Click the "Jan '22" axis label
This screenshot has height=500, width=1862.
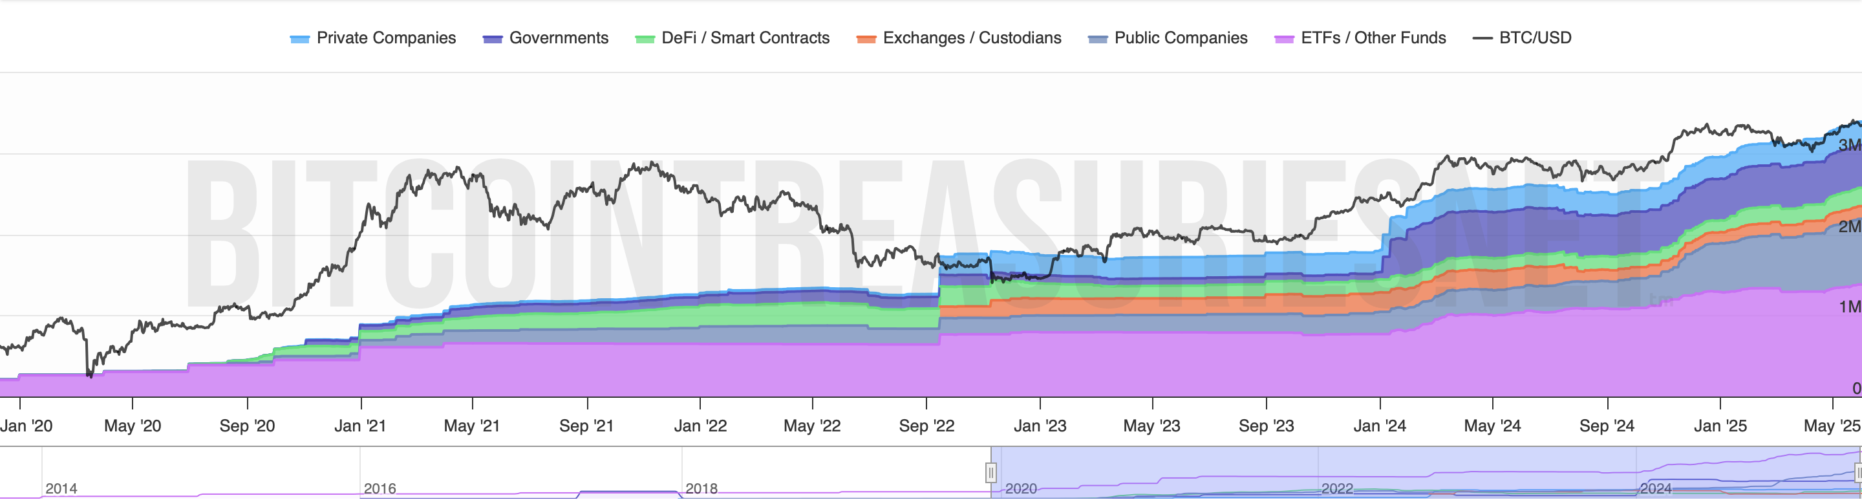tap(700, 426)
